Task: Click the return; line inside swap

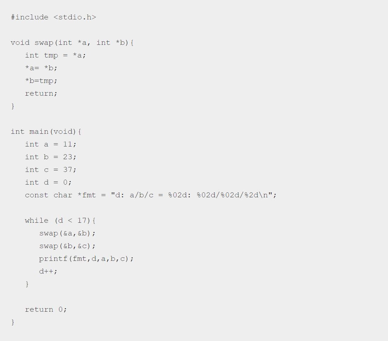Action: tap(41, 94)
